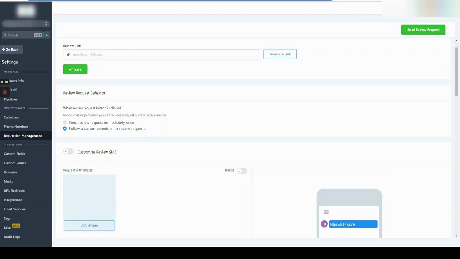Click into the sidebar Search box
460x259 pixels.
(22, 35)
